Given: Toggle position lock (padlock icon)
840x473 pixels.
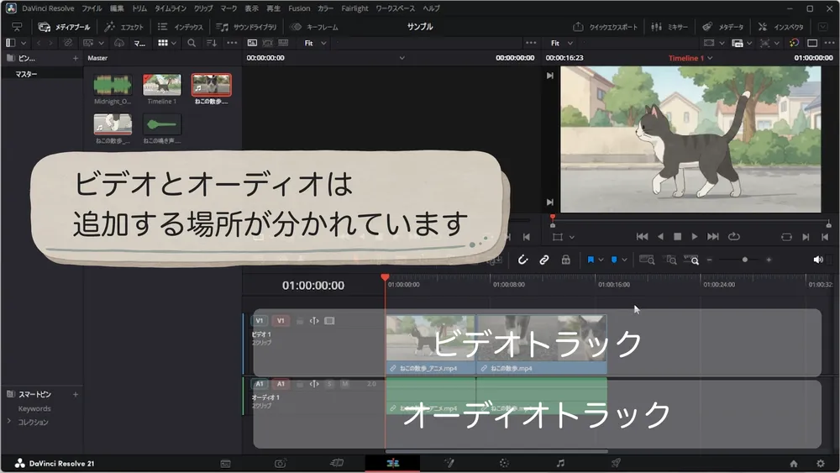Looking at the screenshot, I should click(x=565, y=260).
